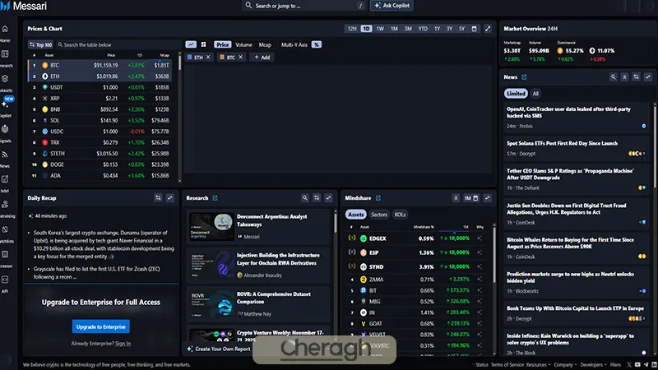Open Signals from the sidebar

pos(6,132)
